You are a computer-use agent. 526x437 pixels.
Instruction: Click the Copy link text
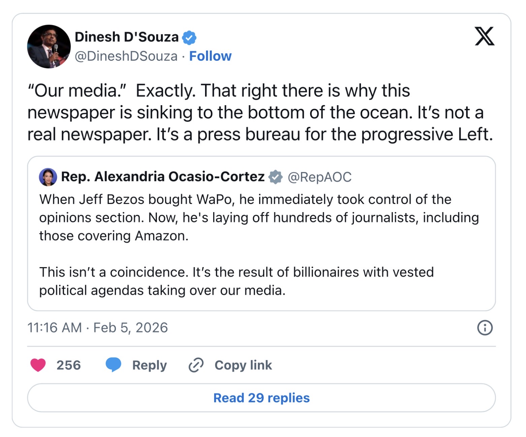243,365
